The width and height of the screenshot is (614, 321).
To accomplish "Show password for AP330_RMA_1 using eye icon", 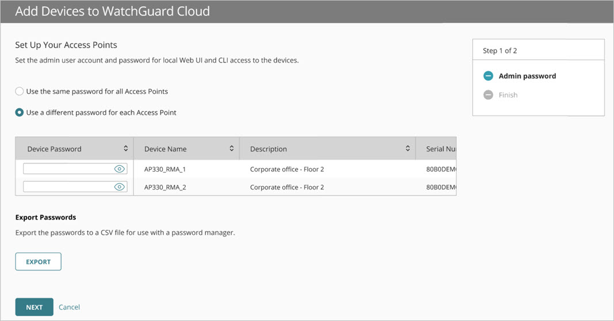I will click(120, 169).
